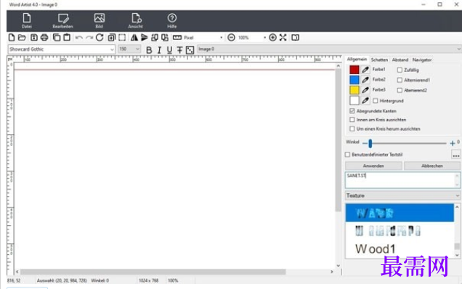
Task: Click the fit to window icon
Action: tap(283, 38)
